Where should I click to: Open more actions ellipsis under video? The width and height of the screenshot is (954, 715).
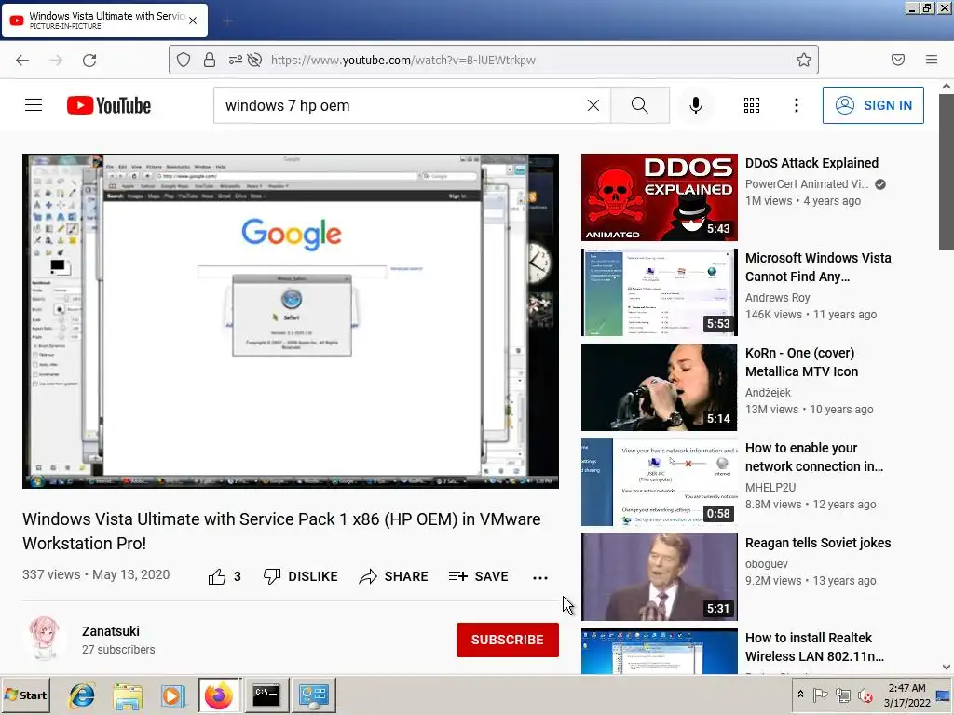[x=540, y=577]
